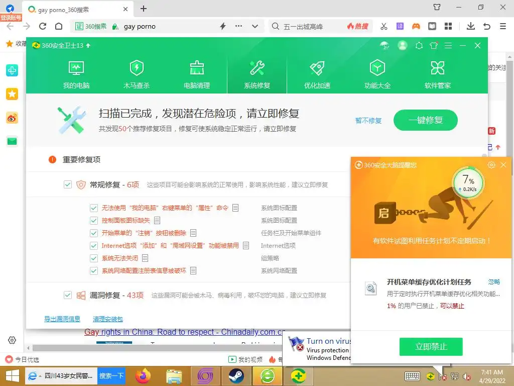Open the extensions grid icon
The image size is (514, 386).
(x=448, y=26)
